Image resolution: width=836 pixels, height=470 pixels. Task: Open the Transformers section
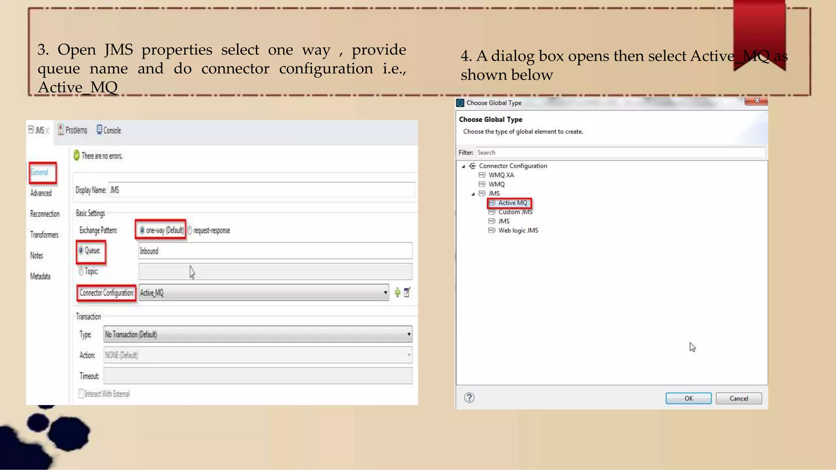pyautogui.click(x=44, y=235)
